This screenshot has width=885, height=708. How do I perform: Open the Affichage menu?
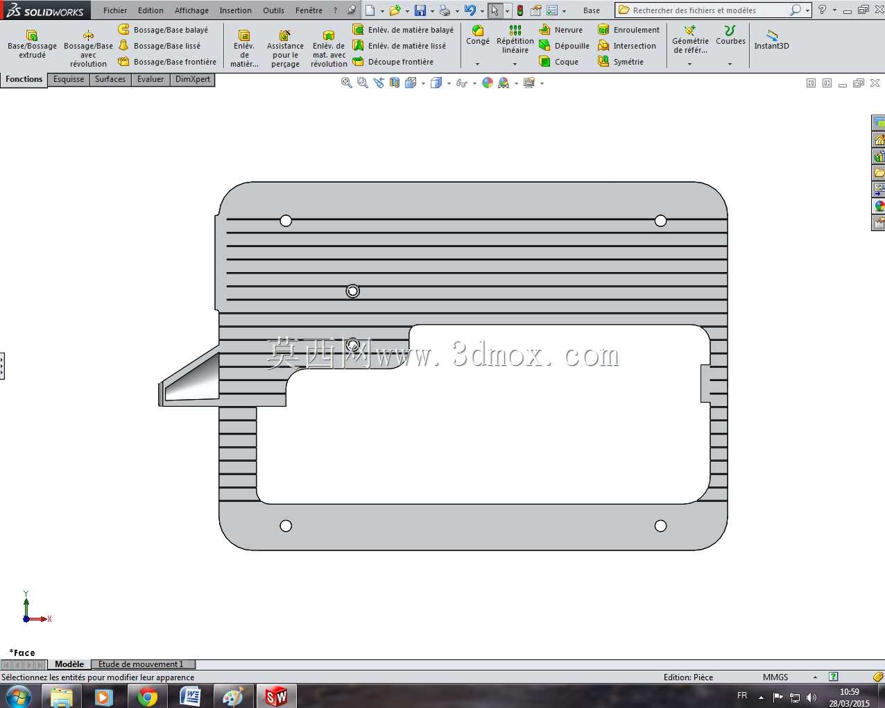click(x=191, y=10)
